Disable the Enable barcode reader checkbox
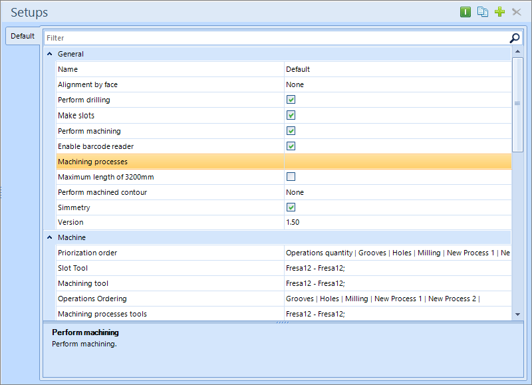The image size is (532, 385). [291, 146]
